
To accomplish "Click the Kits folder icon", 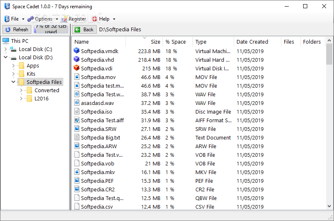I will tap(21, 74).
